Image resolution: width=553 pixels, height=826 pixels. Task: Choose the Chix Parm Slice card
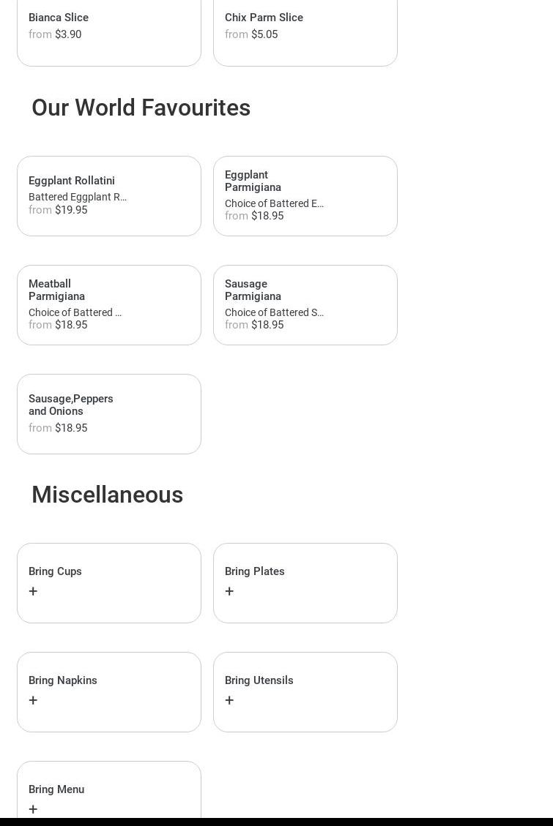[x=305, y=29]
